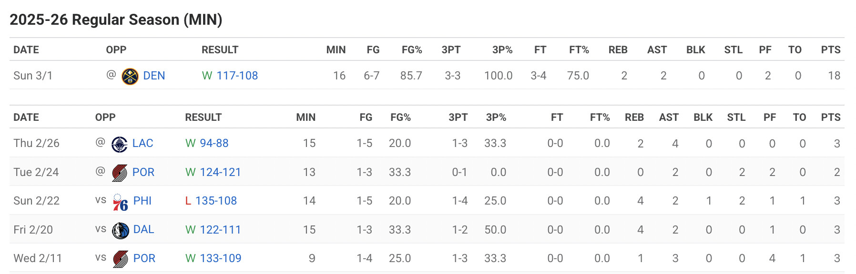The width and height of the screenshot is (856, 274).
Task: Open the POR team link for Wed 2/11
Action: 144,258
